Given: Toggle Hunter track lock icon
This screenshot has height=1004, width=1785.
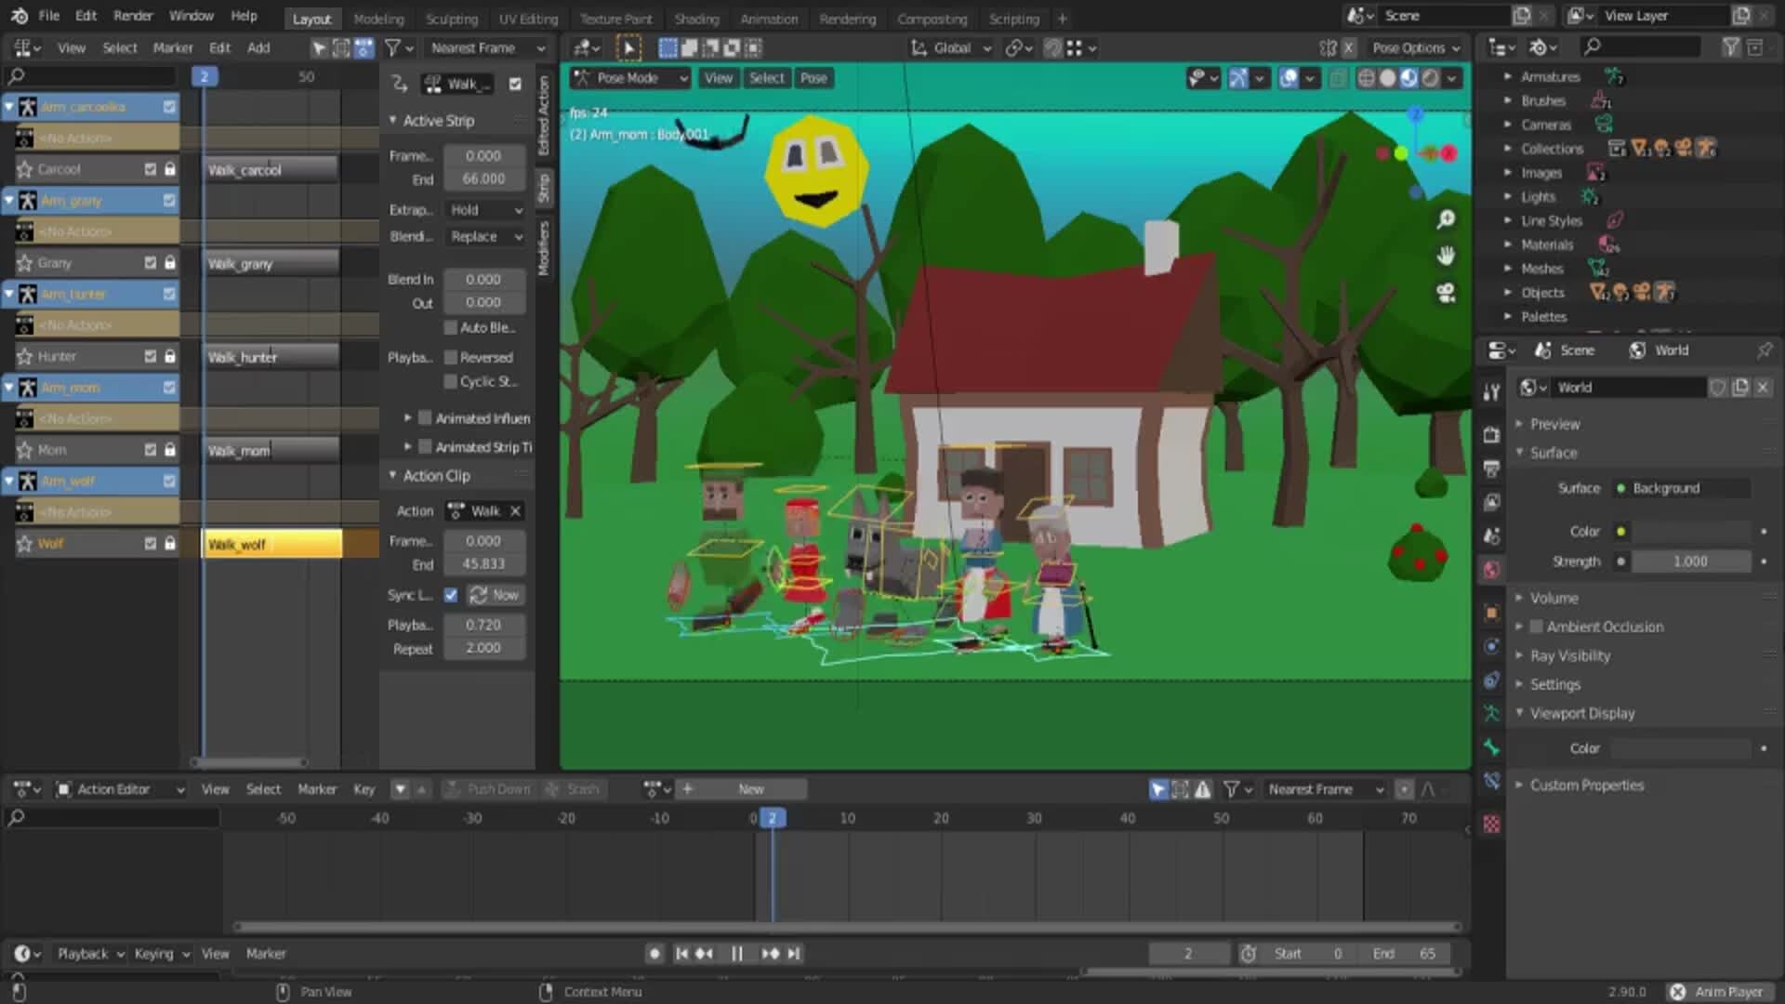Looking at the screenshot, I should click(169, 356).
